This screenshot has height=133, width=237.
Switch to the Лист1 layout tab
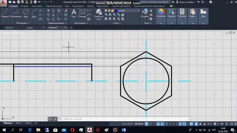(x=19, y=123)
